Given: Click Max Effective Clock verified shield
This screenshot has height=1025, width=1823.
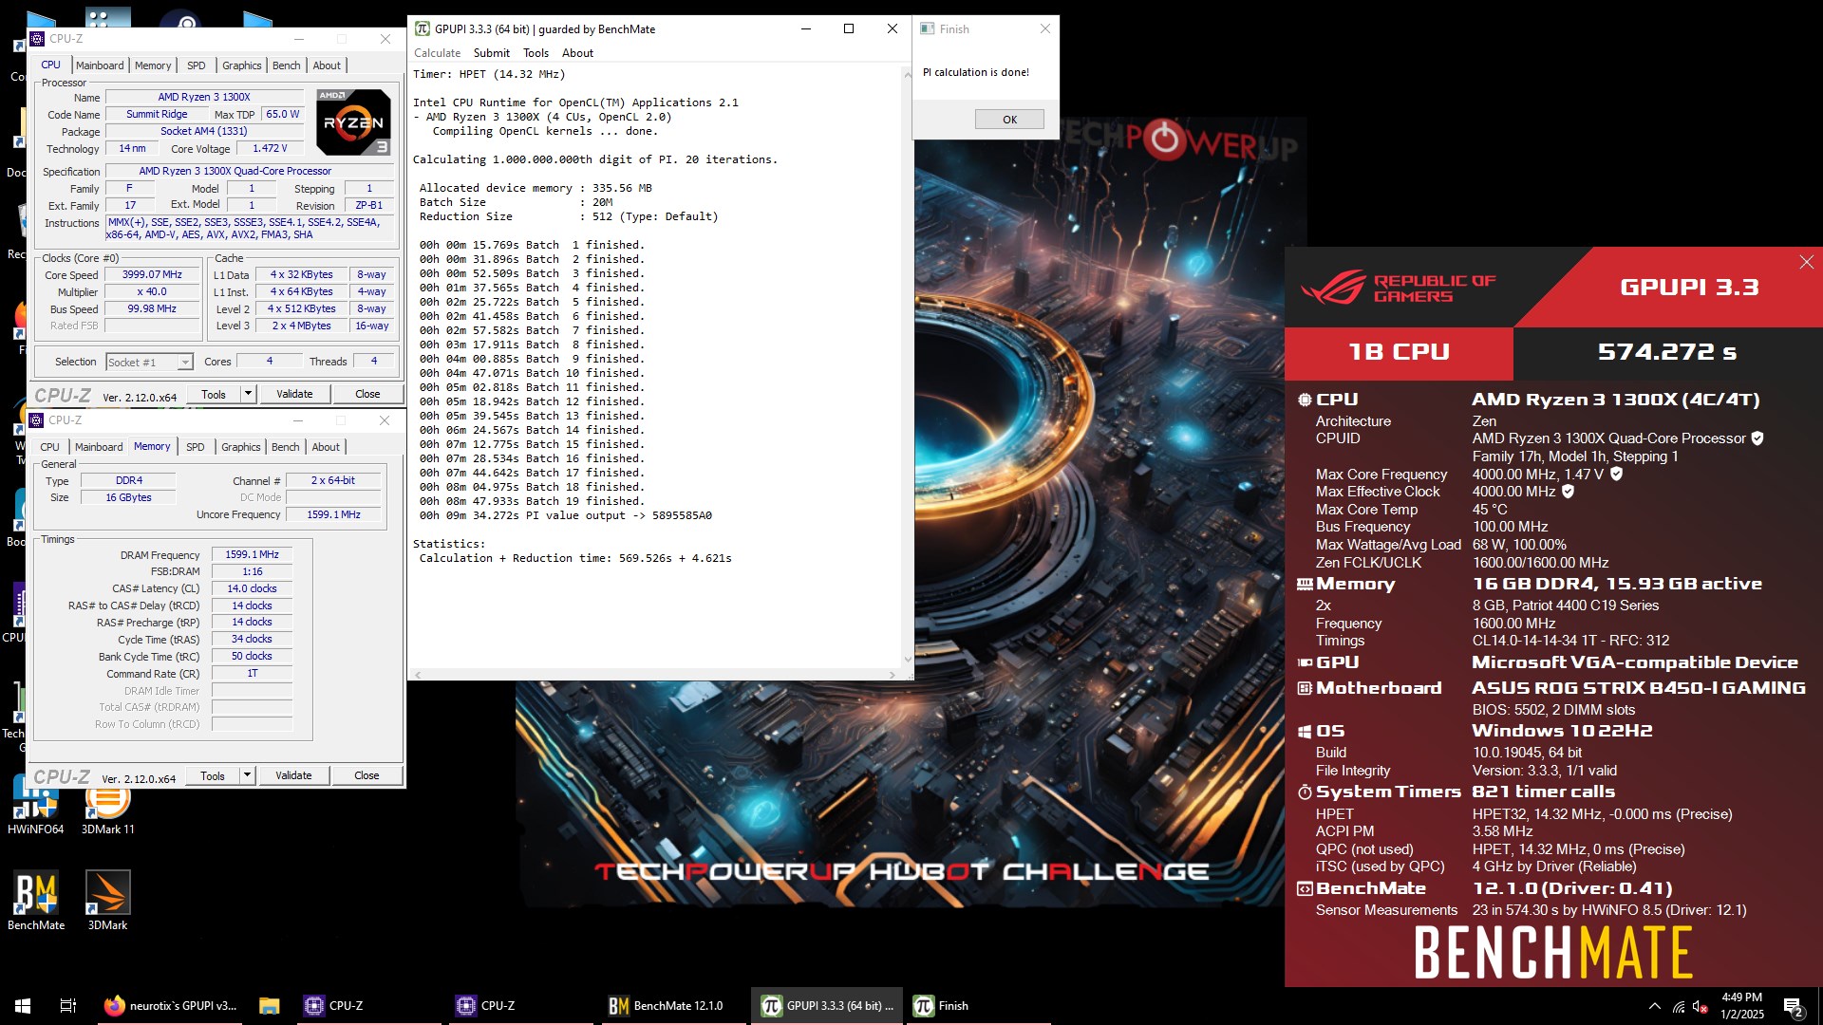Looking at the screenshot, I should point(1568,492).
